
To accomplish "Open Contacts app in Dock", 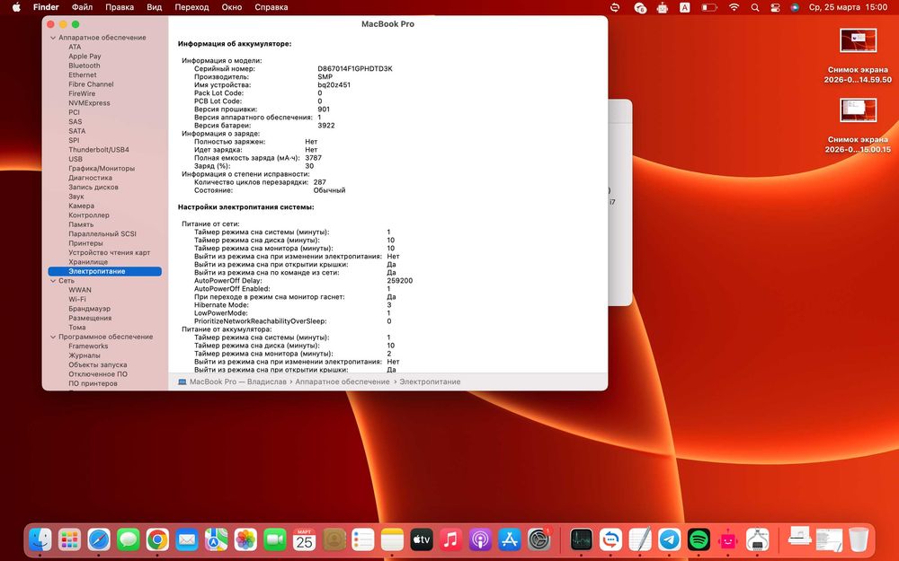I will point(334,539).
